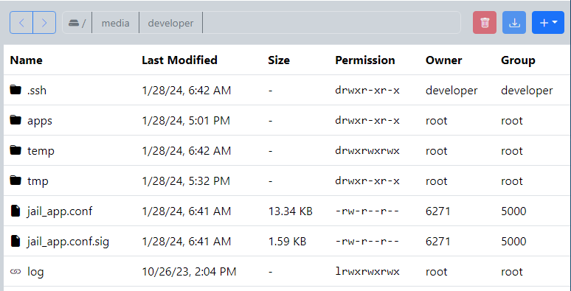Click the tmp folder icon
This screenshot has height=291, width=571.
point(15,180)
